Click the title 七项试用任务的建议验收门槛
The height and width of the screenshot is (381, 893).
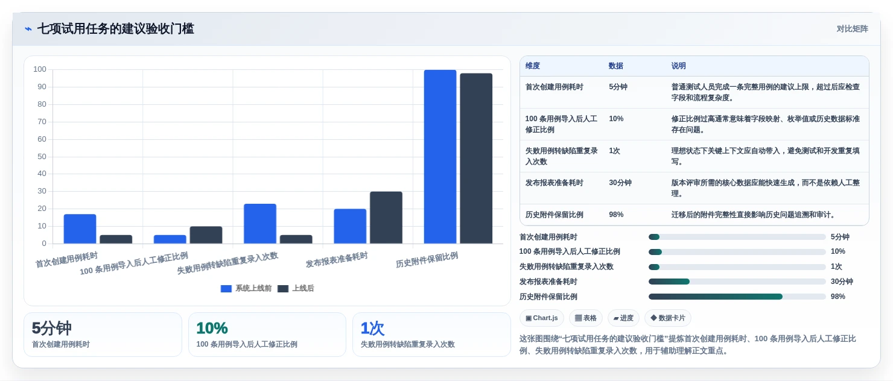click(x=116, y=29)
